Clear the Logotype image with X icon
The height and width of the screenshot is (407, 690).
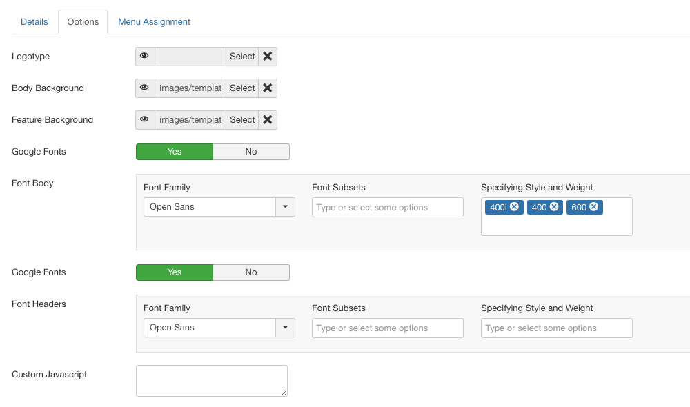click(268, 57)
